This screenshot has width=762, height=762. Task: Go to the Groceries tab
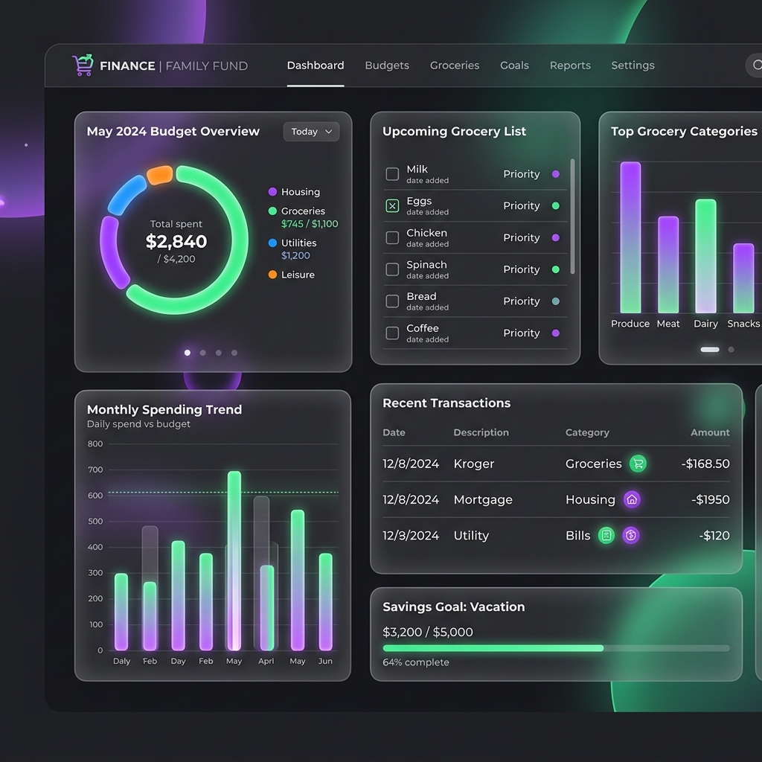[455, 65]
